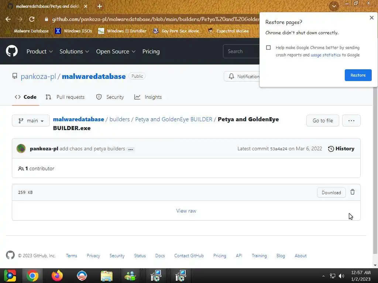
Task: Click the GitHub Octocat logo in header
Action: point(11,51)
